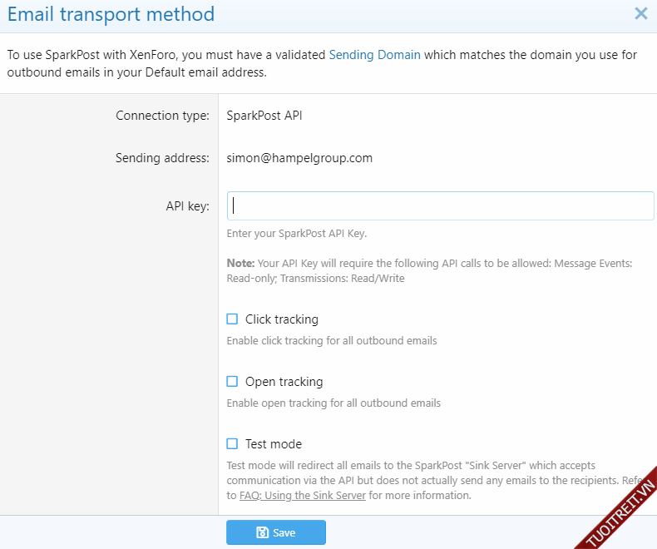Click the floppy disk icon on Save

(262, 532)
